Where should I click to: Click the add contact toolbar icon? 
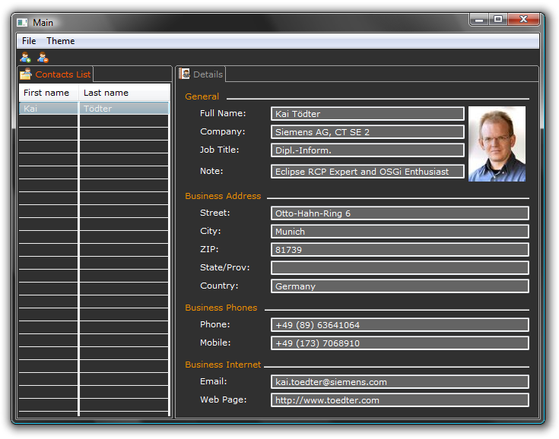pos(25,57)
